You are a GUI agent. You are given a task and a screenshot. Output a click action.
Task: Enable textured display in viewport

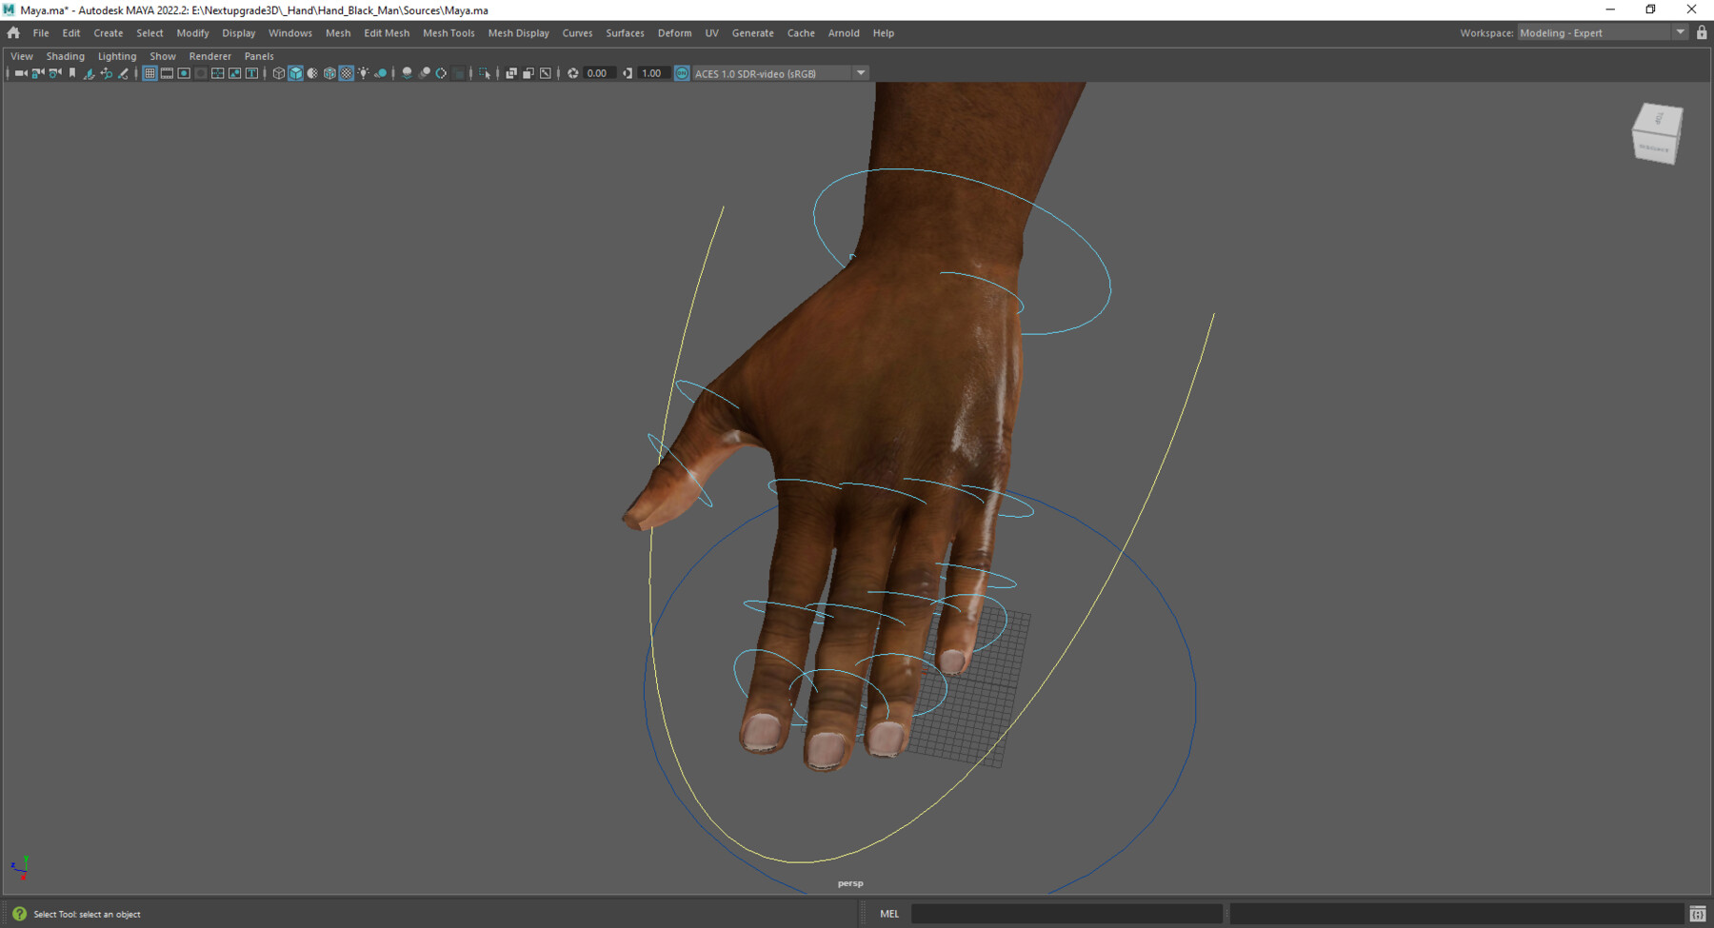click(x=347, y=72)
